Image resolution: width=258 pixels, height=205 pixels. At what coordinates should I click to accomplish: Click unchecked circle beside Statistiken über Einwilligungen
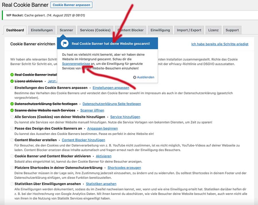click(12, 184)
